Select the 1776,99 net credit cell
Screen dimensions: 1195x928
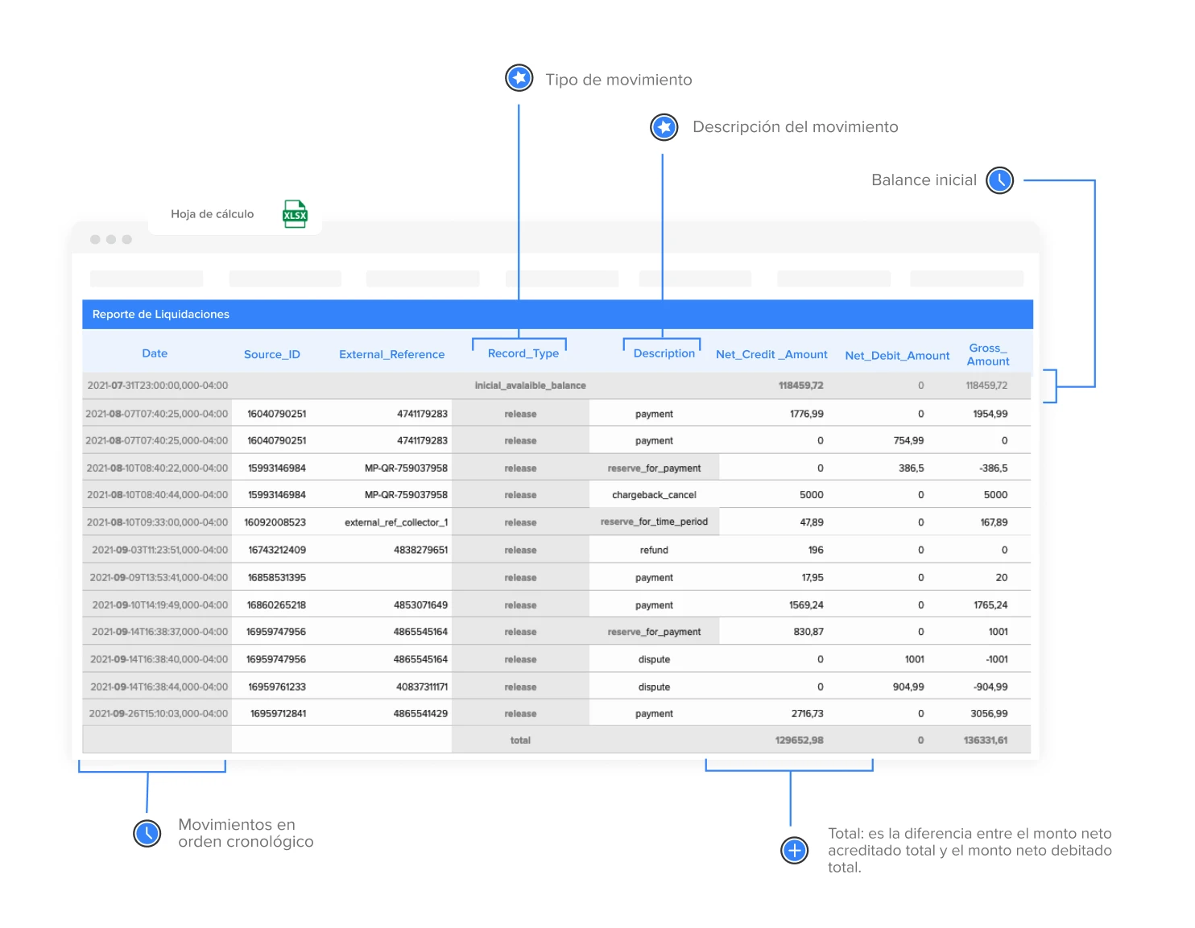point(807,414)
